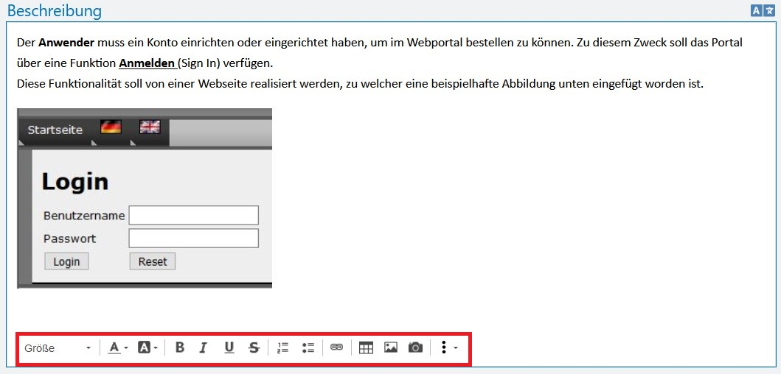Open the Größe font size dropdown
This screenshot has width=781, height=374.
(58, 348)
